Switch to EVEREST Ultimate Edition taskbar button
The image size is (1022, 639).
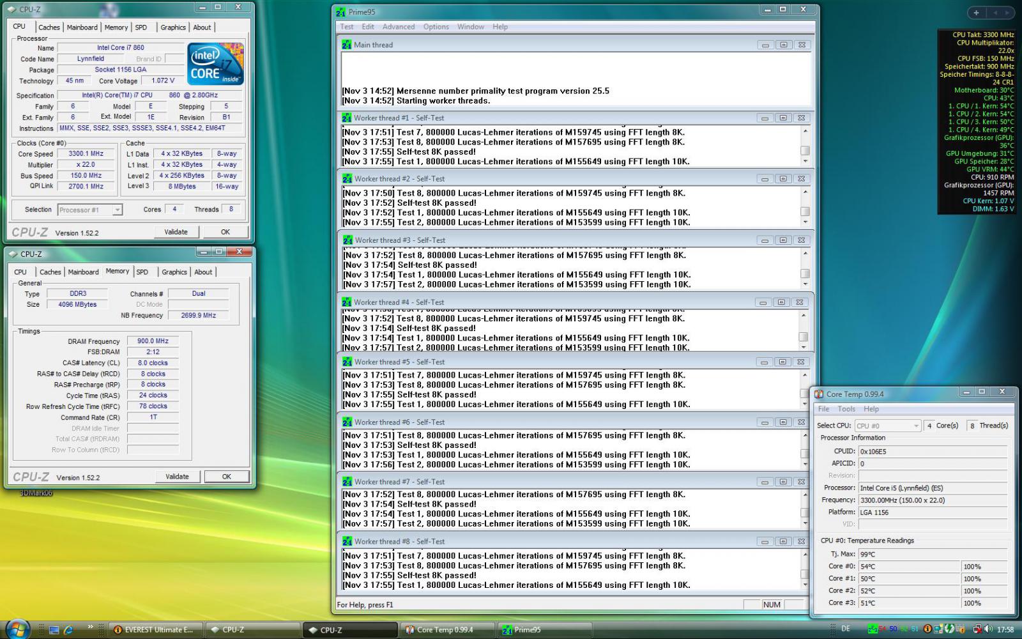tap(155, 630)
